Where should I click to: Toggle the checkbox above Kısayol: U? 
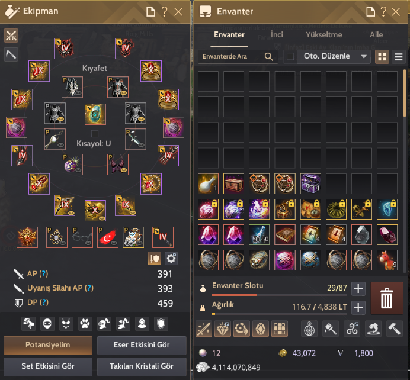pyautogui.click(x=95, y=134)
